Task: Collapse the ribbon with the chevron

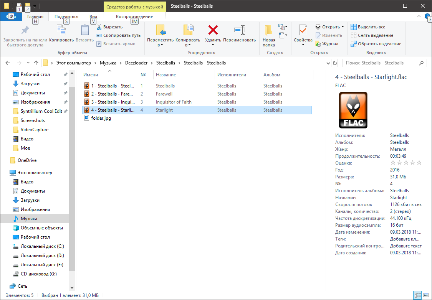Action: pos(419,16)
